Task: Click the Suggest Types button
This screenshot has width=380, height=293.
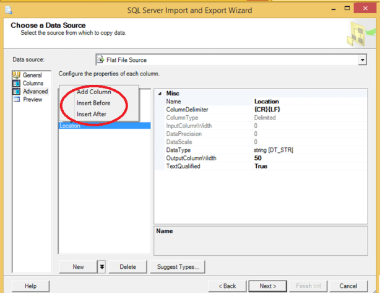Action: (178, 267)
